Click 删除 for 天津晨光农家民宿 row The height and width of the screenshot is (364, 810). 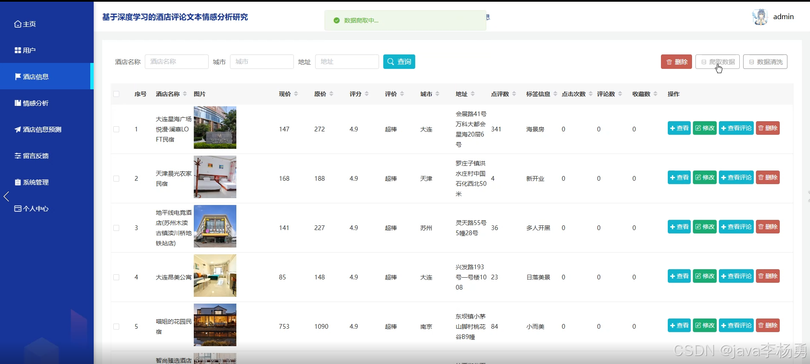pyautogui.click(x=768, y=177)
